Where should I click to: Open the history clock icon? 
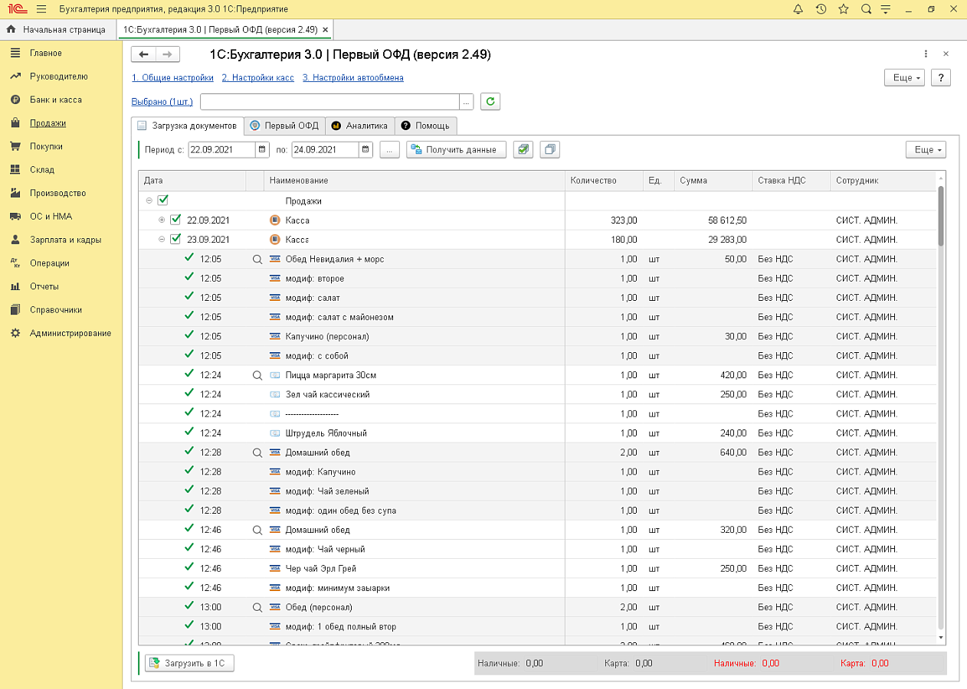coord(821,9)
